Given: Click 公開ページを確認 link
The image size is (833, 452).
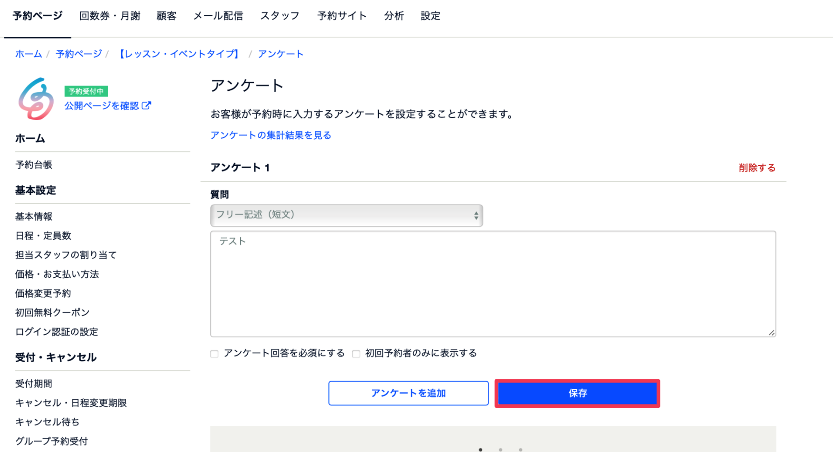Looking at the screenshot, I should point(102,106).
